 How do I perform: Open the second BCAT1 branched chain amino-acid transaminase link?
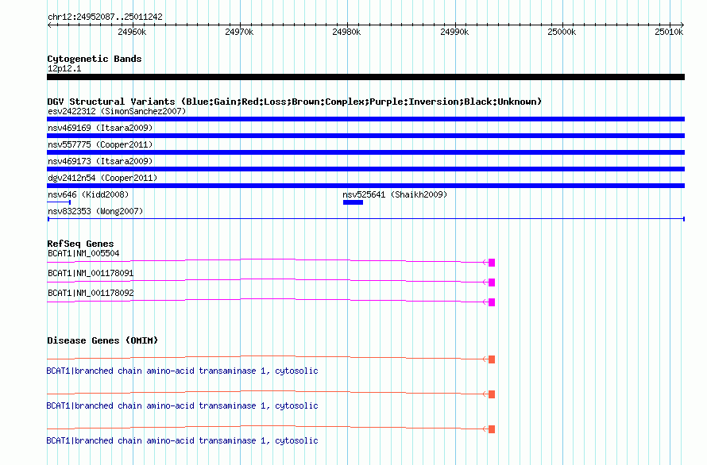click(x=182, y=405)
